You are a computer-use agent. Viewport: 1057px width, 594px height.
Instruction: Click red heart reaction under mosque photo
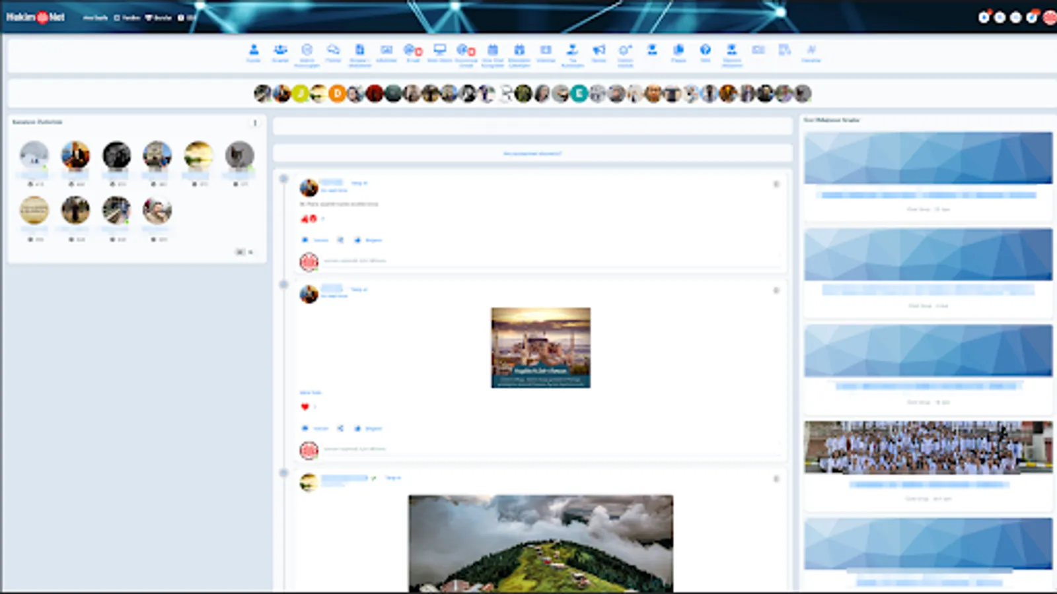[x=305, y=407]
